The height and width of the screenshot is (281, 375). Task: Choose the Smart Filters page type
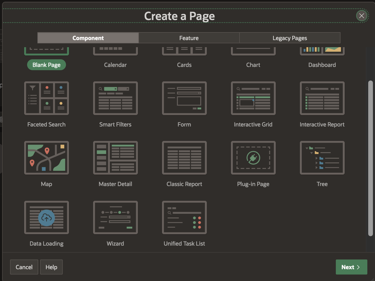pyautogui.click(x=115, y=98)
